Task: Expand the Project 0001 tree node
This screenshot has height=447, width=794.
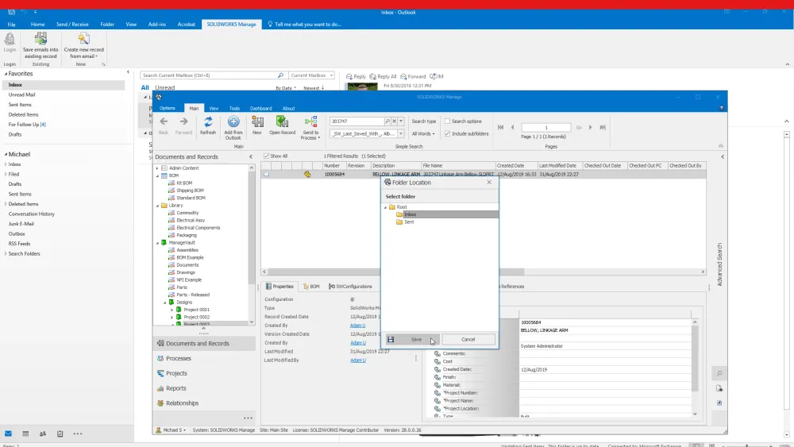Action: [172, 310]
